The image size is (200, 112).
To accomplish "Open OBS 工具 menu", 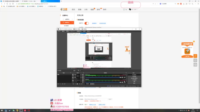I will pos(84,31).
